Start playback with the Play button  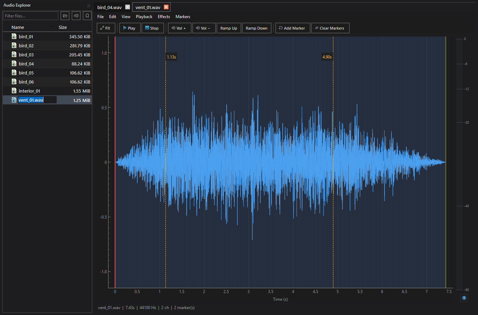click(130, 28)
